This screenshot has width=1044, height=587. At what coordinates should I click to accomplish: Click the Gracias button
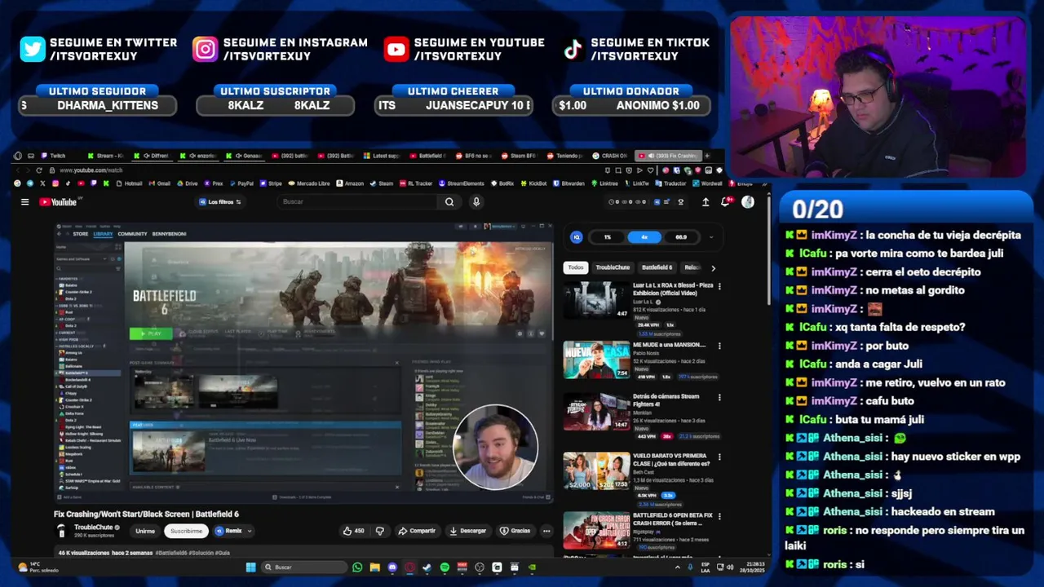pos(515,531)
